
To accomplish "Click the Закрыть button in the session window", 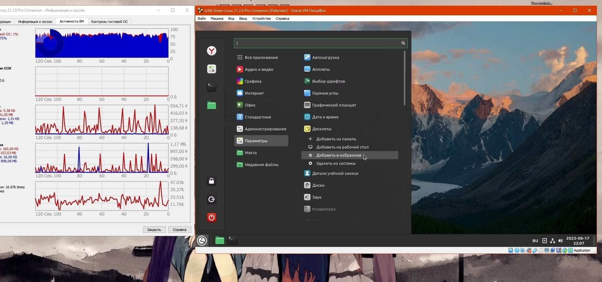I will pos(154,230).
